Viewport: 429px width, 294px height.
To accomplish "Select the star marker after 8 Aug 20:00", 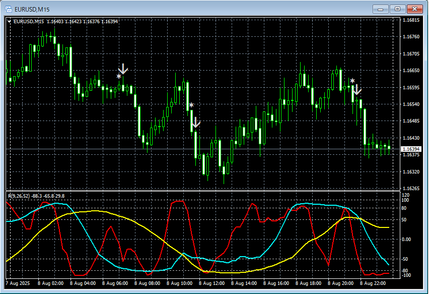I will pos(352,81).
